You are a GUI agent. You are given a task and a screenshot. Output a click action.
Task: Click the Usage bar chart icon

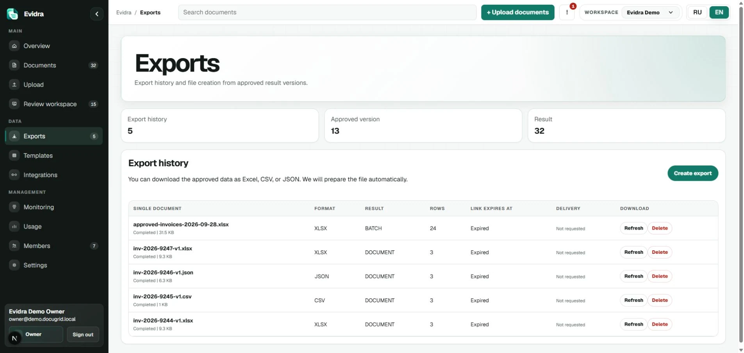coord(14,226)
